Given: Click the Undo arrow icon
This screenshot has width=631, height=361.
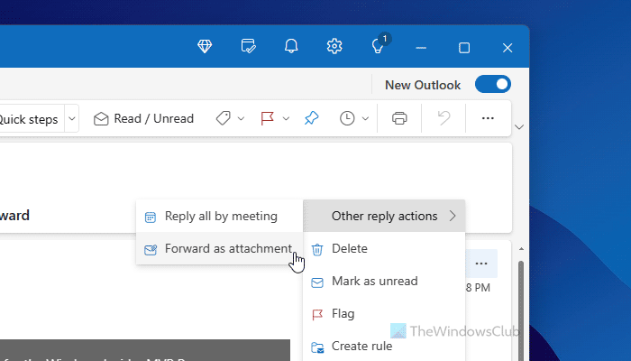Looking at the screenshot, I should coord(444,118).
